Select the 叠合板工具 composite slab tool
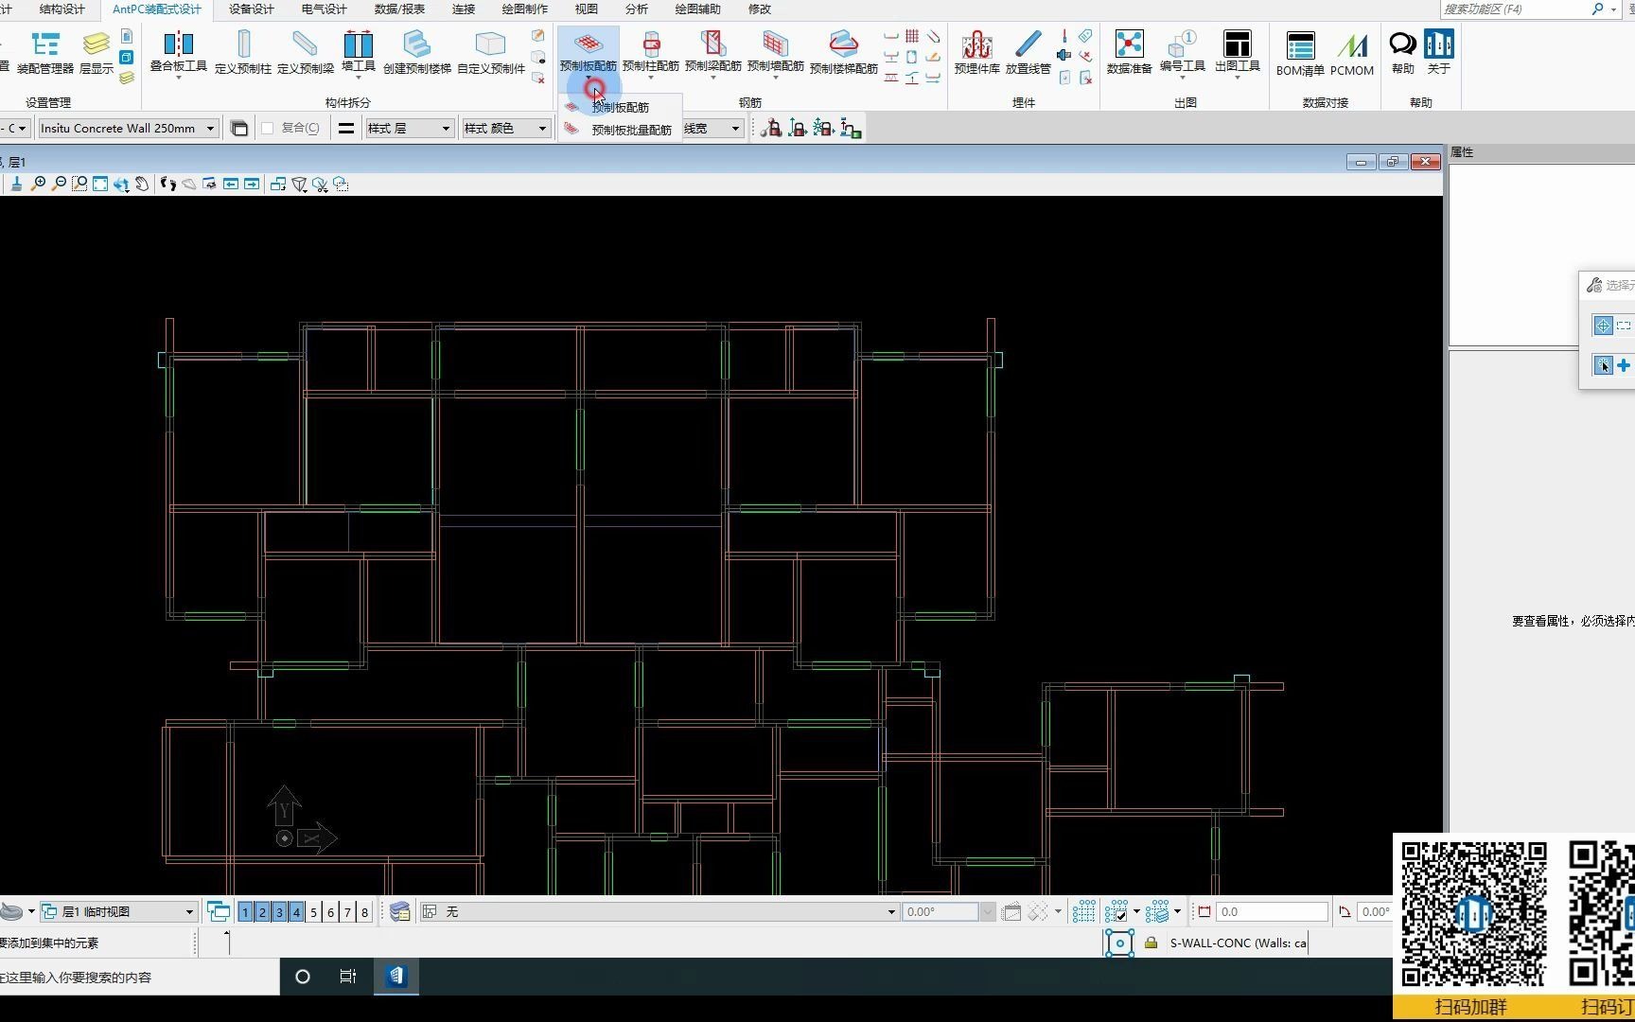This screenshot has width=1635, height=1022. pyautogui.click(x=178, y=52)
